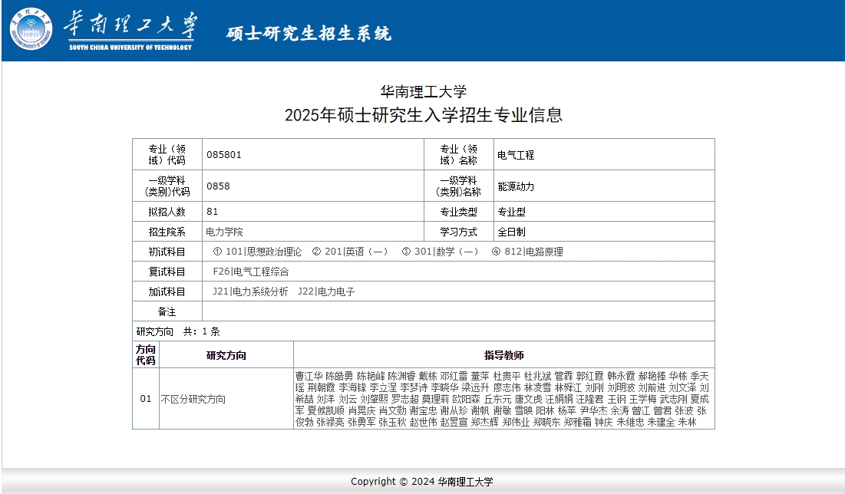Click the 方向代码 column header
The height and width of the screenshot is (494, 845).
[146, 355]
